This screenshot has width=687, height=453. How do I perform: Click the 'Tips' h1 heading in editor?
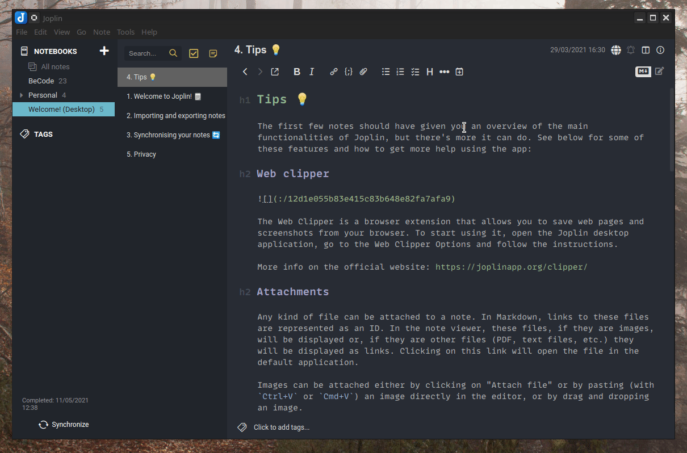(282, 99)
